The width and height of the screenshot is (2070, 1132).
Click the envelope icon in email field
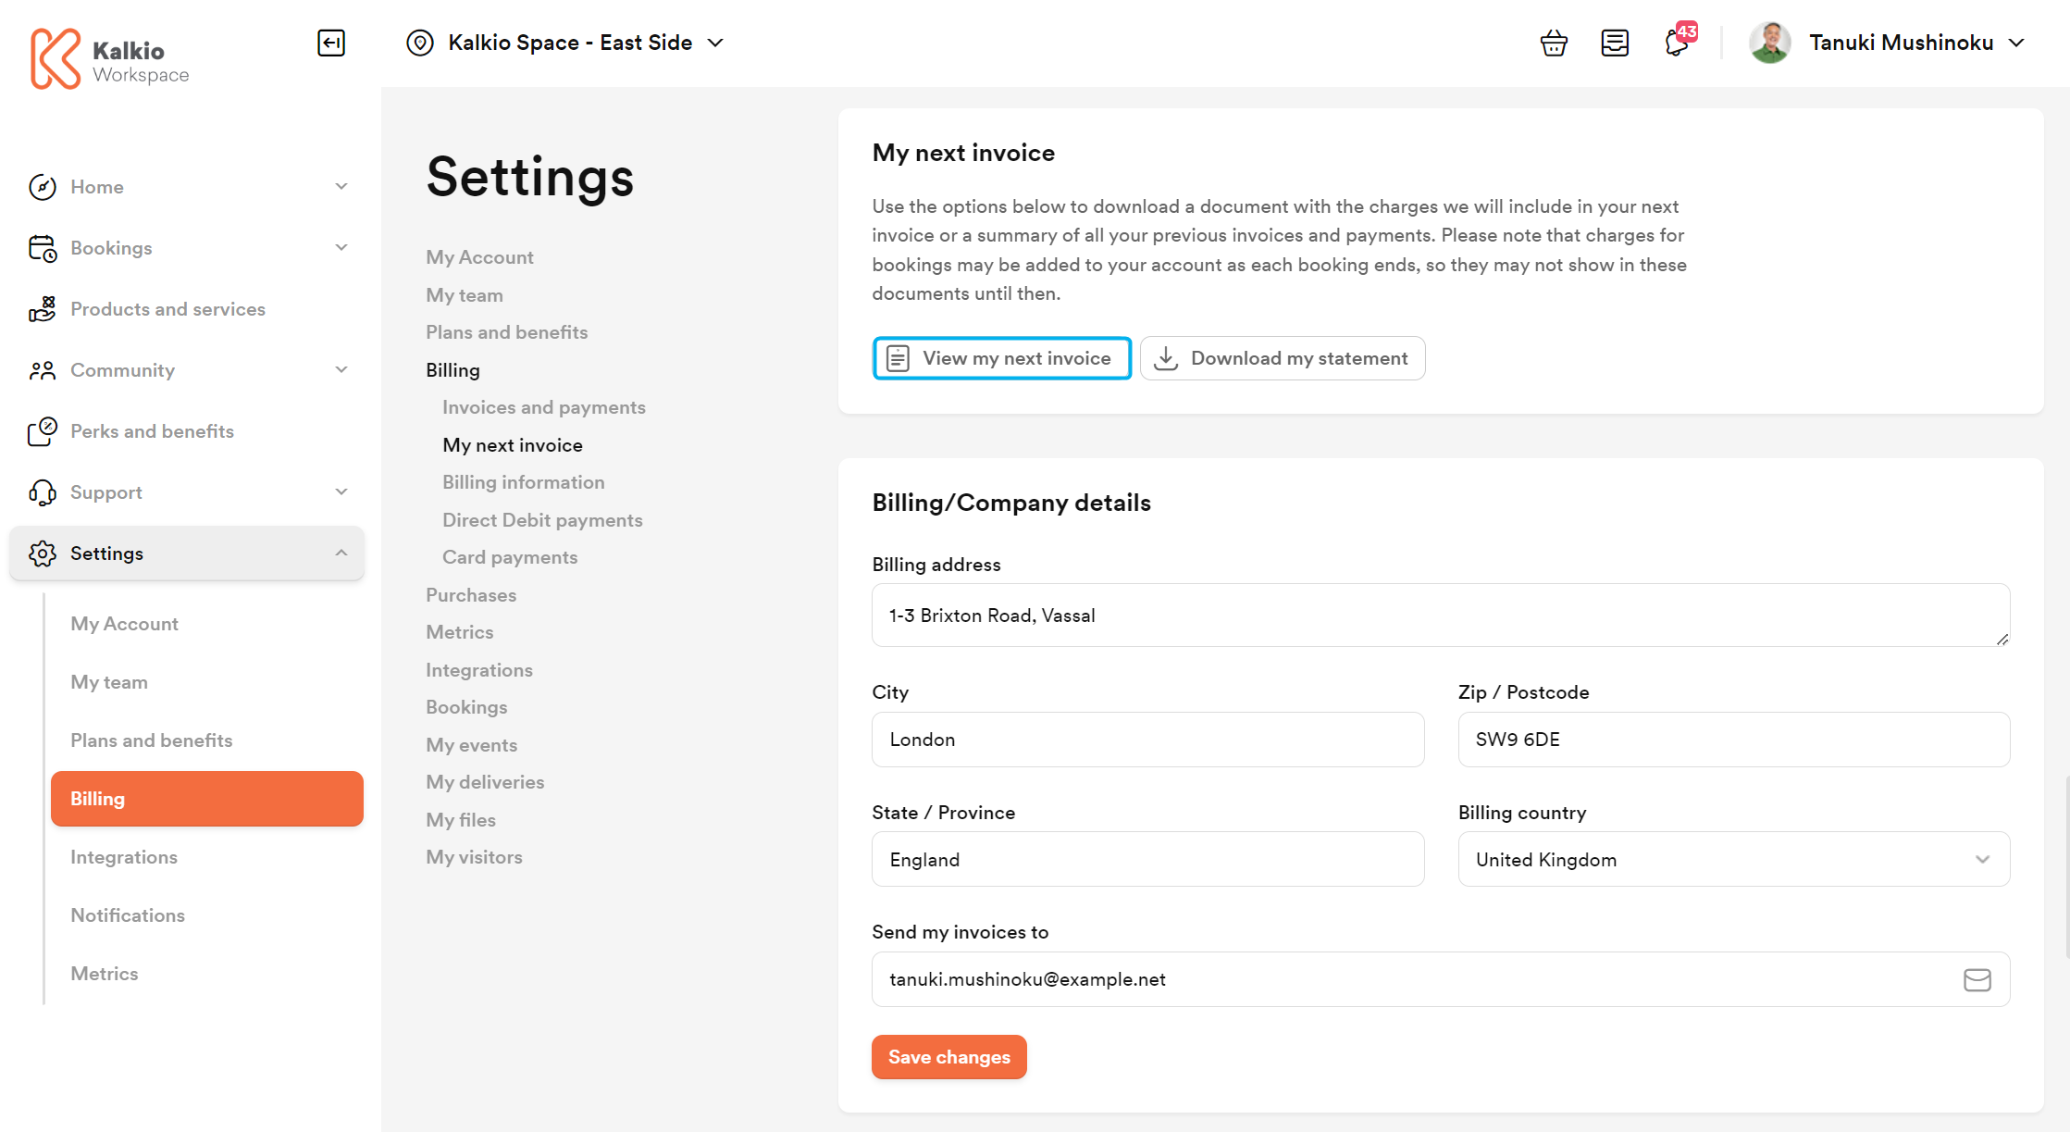[1977, 979]
